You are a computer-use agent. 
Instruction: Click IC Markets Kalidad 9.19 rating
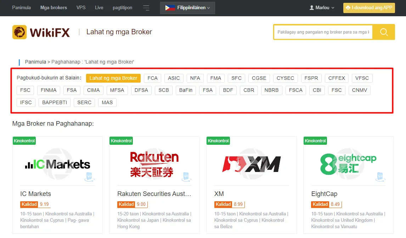coord(35,204)
